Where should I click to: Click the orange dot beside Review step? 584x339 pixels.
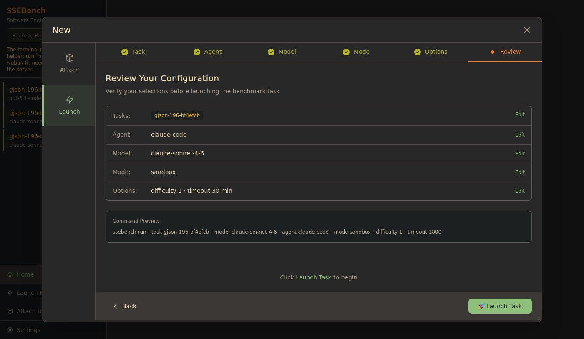pyautogui.click(x=493, y=52)
